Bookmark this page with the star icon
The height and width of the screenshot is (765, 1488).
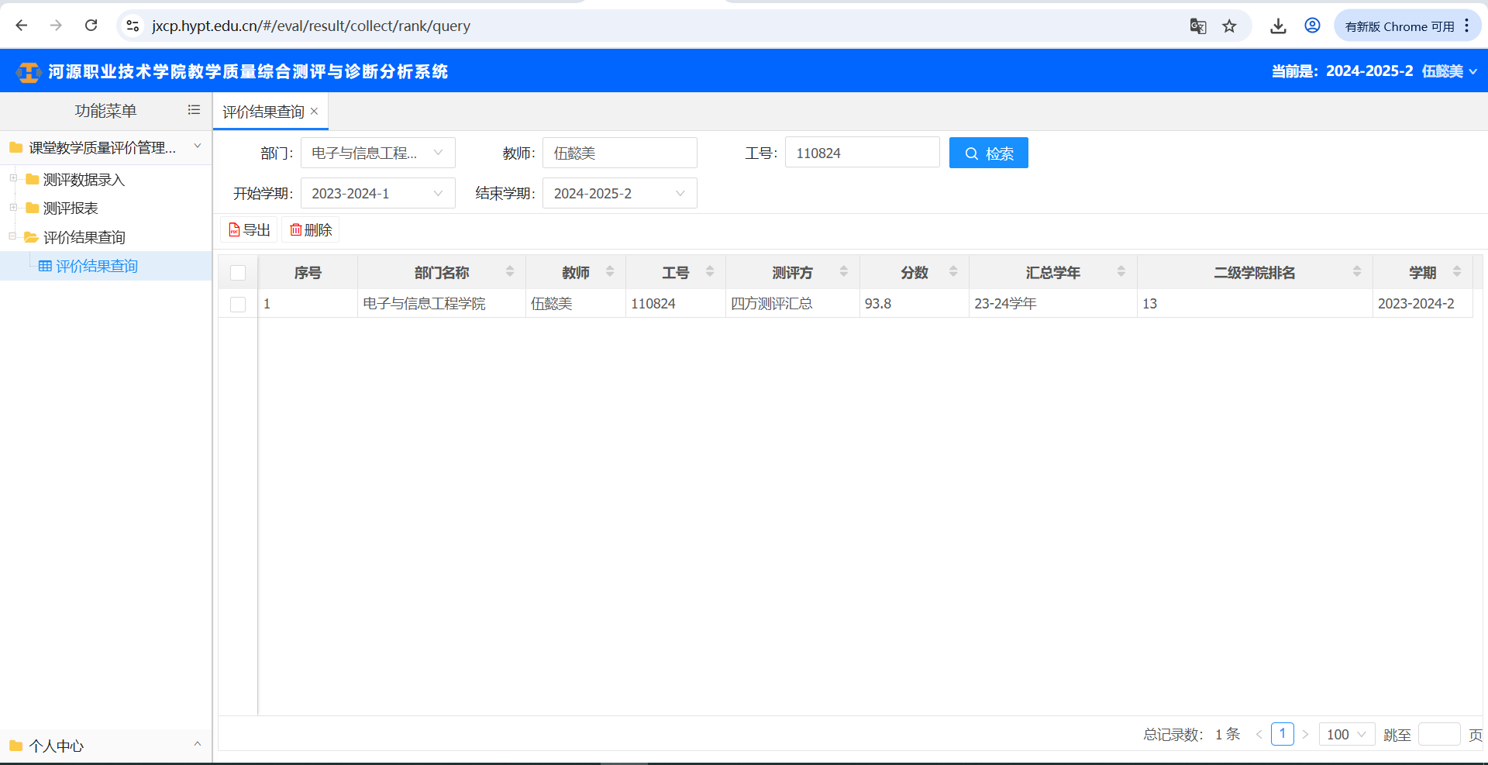[1229, 26]
